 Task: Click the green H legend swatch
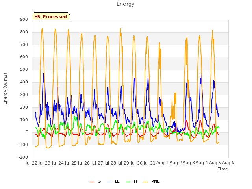pyautogui.click(x=128, y=182)
